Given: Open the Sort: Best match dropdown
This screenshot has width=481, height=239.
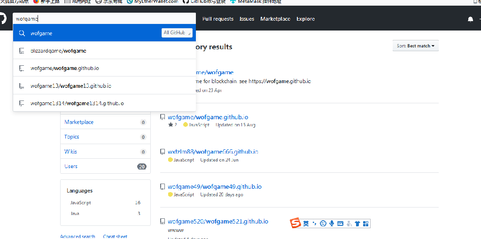Looking at the screenshot, I should [x=416, y=46].
